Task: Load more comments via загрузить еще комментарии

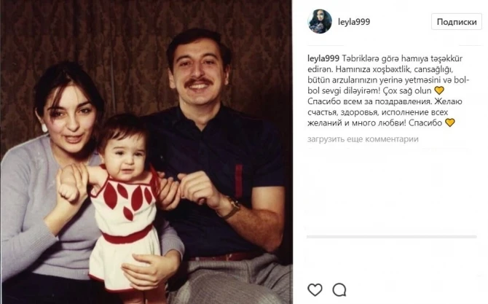Action: (363, 139)
